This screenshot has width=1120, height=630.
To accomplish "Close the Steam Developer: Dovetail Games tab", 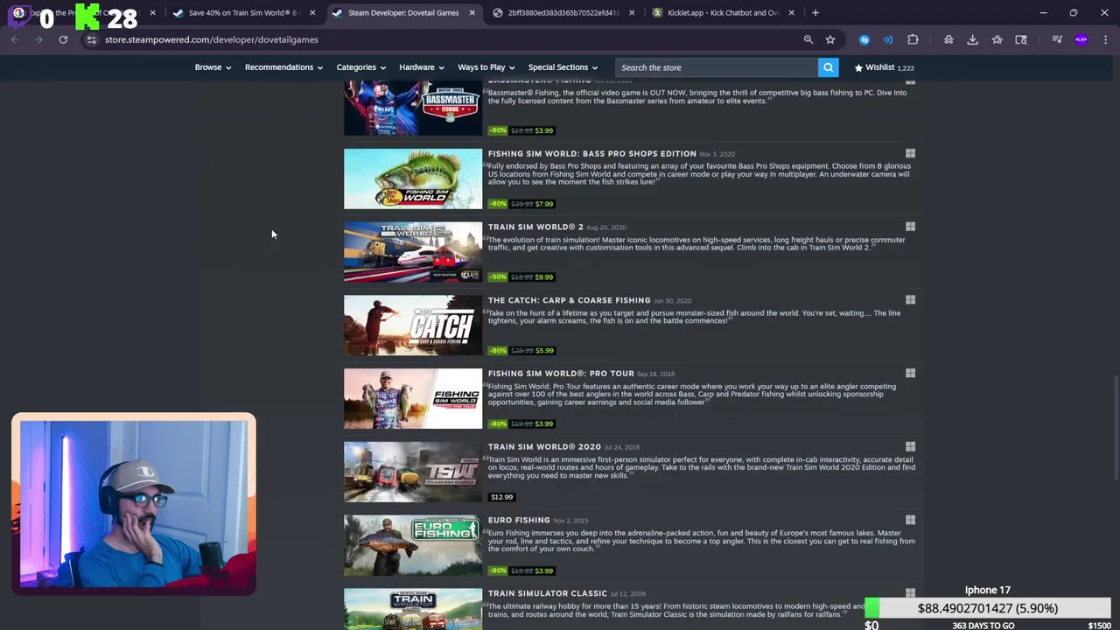I will click(x=472, y=13).
